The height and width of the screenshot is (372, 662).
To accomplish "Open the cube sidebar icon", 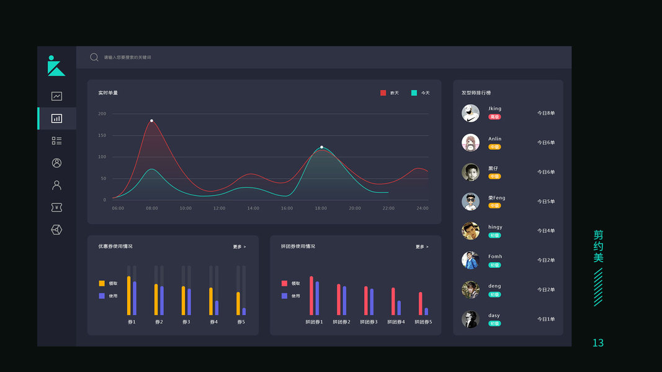I will click(x=56, y=229).
